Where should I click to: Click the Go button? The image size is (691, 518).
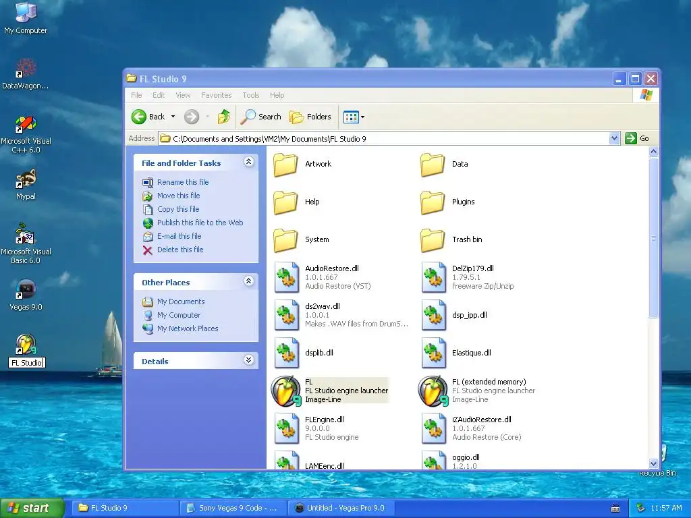638,138
